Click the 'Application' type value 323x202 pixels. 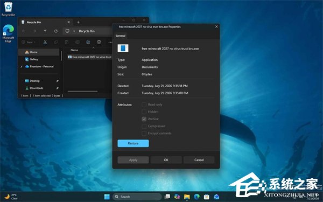150,60
